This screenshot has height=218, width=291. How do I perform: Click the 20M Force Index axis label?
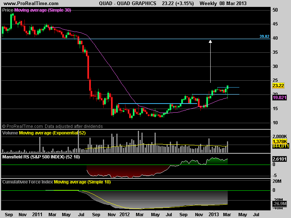[277, 181]
